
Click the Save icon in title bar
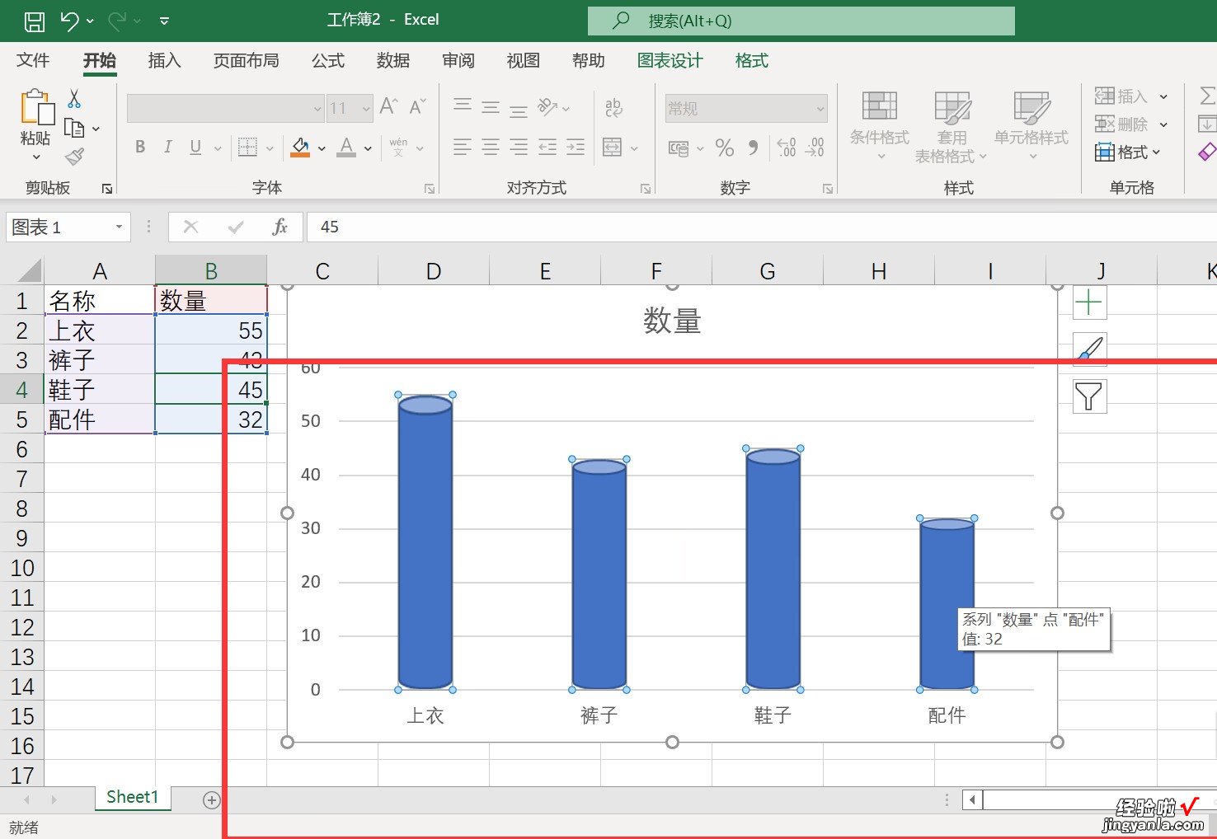35,21
